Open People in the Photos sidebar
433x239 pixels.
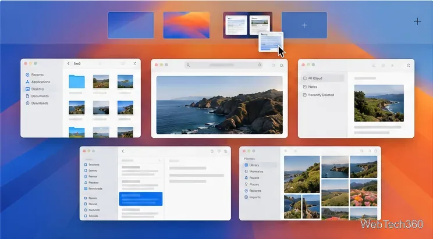click(x=254, y=178)
